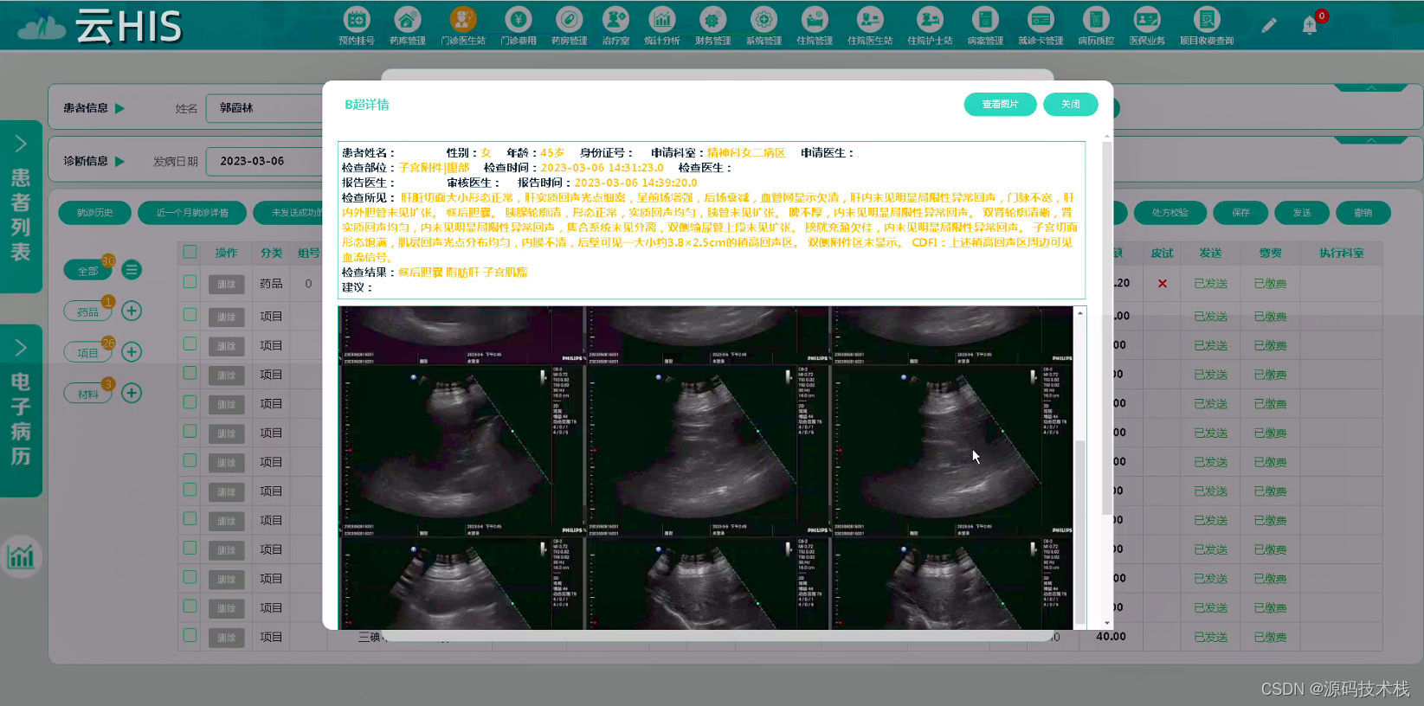Check the fourth 项目 row checkbox
The width and height of the screenshot is (1424, 706).
click(190, 402)
